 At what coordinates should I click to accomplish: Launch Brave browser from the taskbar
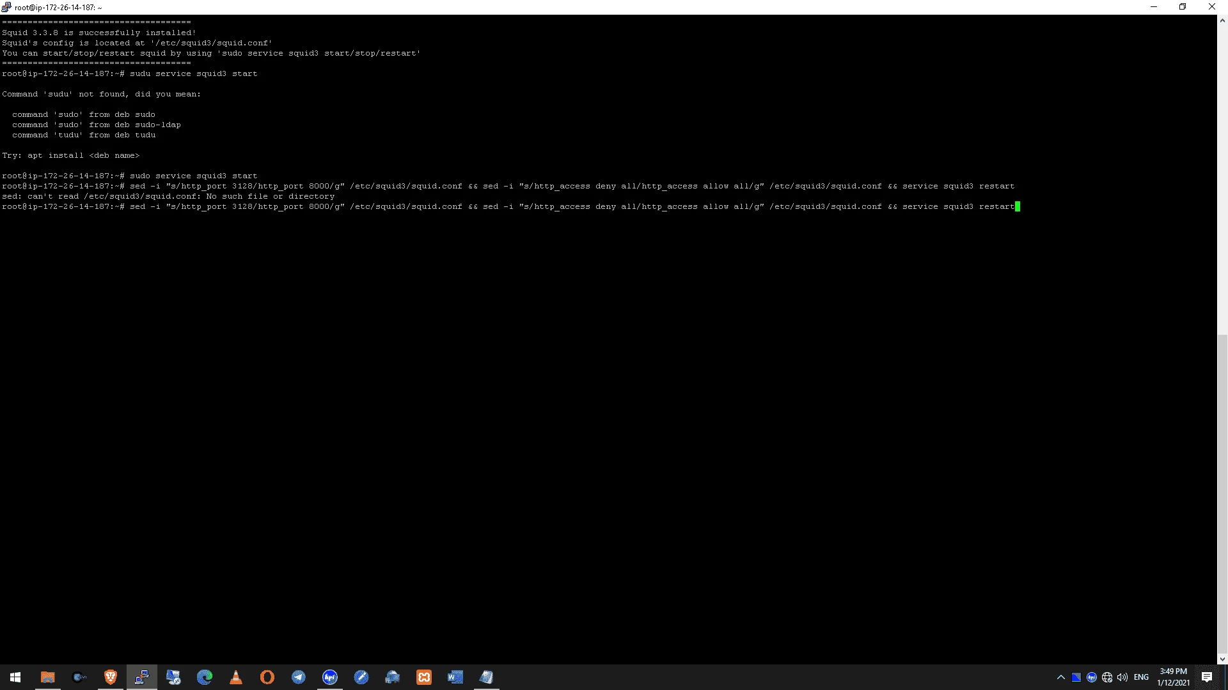tap(110, 677)
